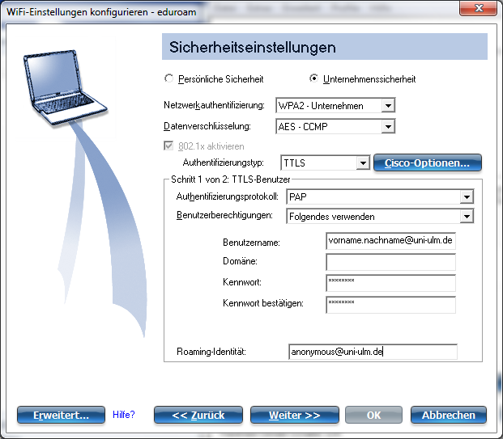The width and height of the screenshot is (503, 439).
Task: Focus the Kennwort password field
Action: (390, 282)
